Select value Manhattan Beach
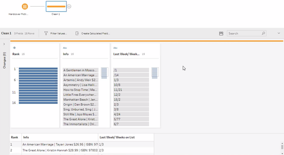Screen dimensions: 284x155 tap(81, 99)
